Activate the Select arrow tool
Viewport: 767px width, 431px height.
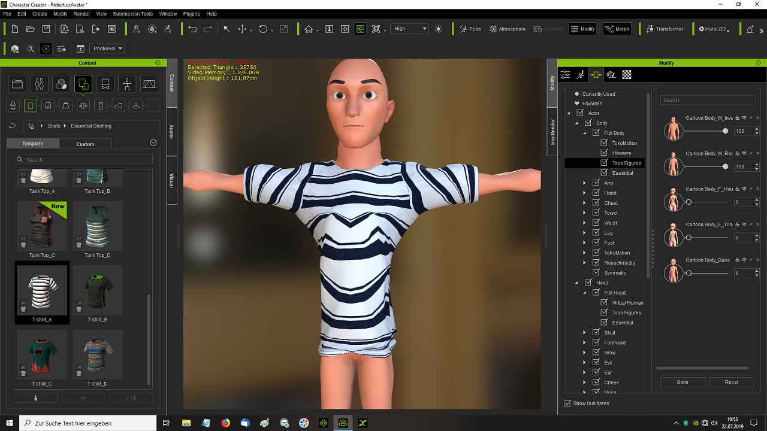[x=227, y=29]
